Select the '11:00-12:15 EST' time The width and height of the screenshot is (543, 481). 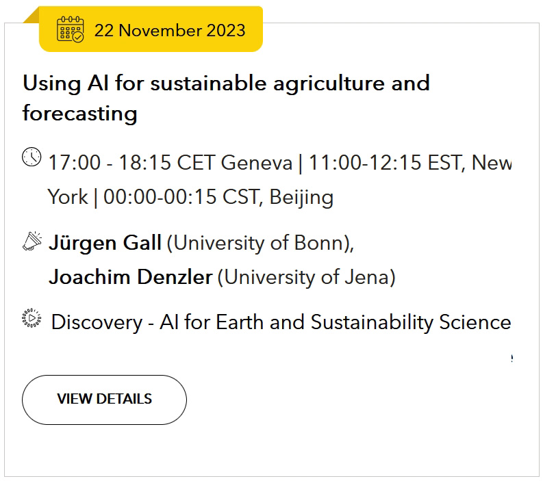(x=386, y=163)
